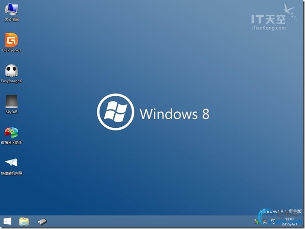Select the DiskGenius desktop shortcut
This screenshot has height=229, width=305.
click(x=11, y=43)
